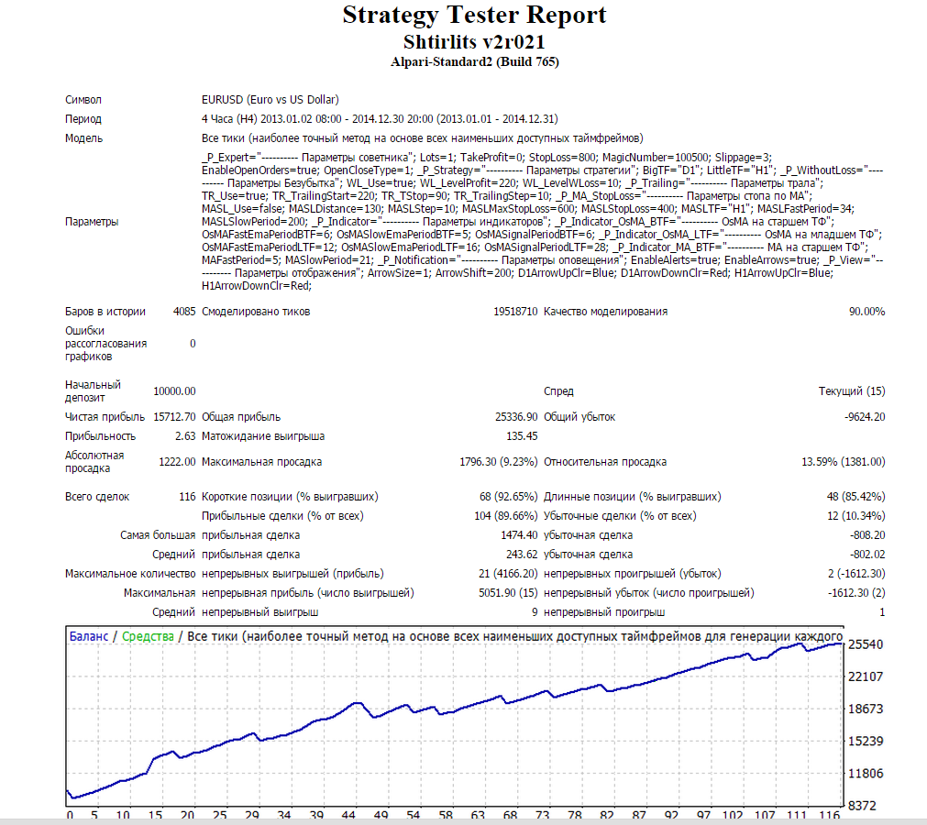The image size is (927, 825).
Task: Select the -9624.20 gross loss value
Action: pos(865,417)
